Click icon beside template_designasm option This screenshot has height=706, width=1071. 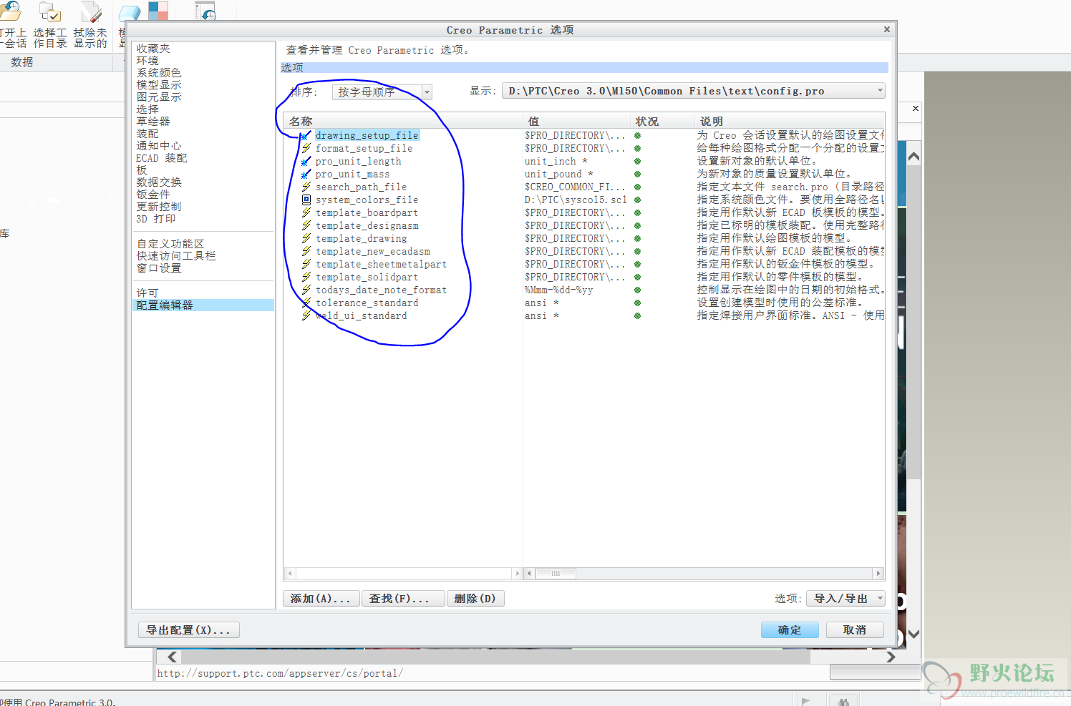tap(306, 225)
